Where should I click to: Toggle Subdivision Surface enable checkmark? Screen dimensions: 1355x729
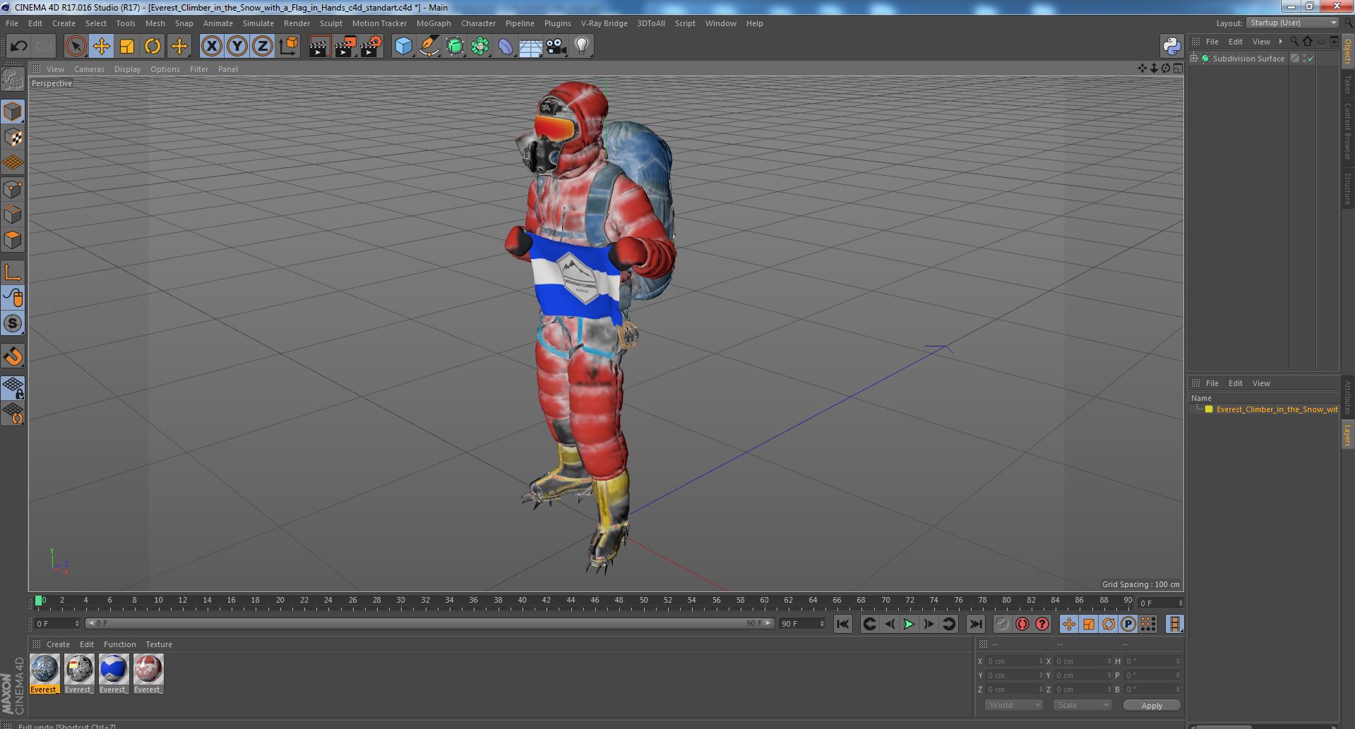[1311, 59]
